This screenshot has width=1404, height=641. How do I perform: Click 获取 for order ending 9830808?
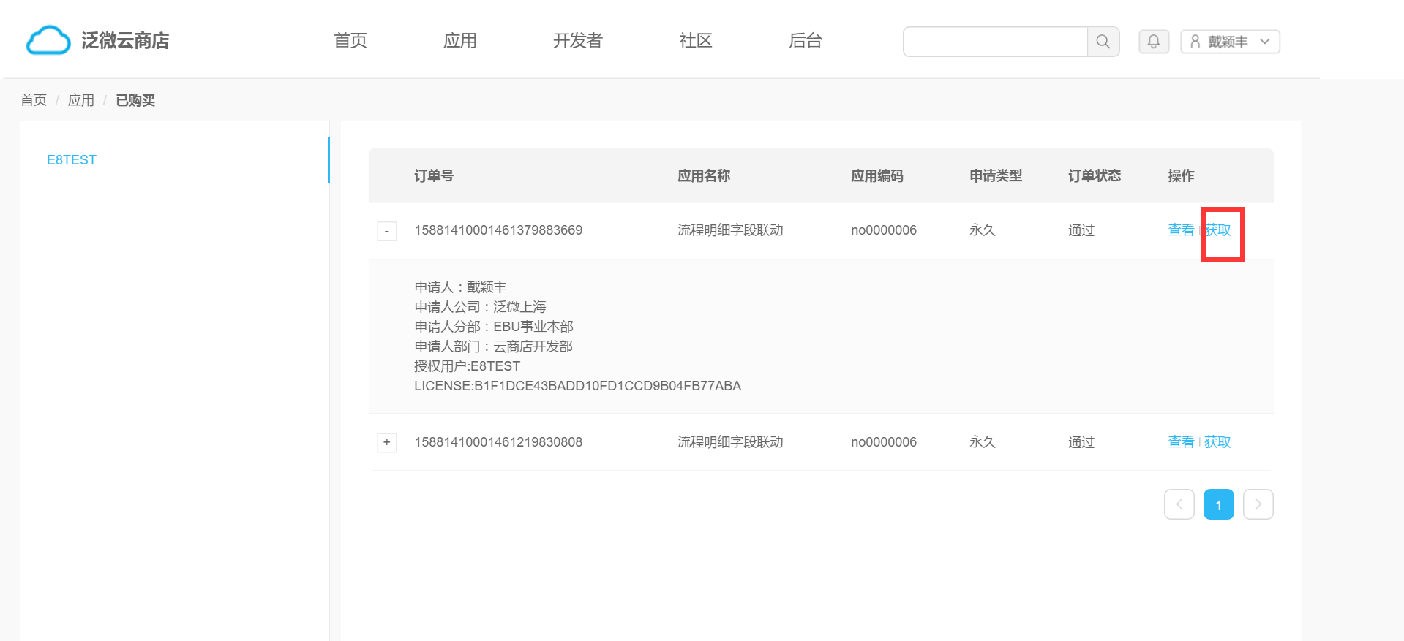click(1218, 442)
